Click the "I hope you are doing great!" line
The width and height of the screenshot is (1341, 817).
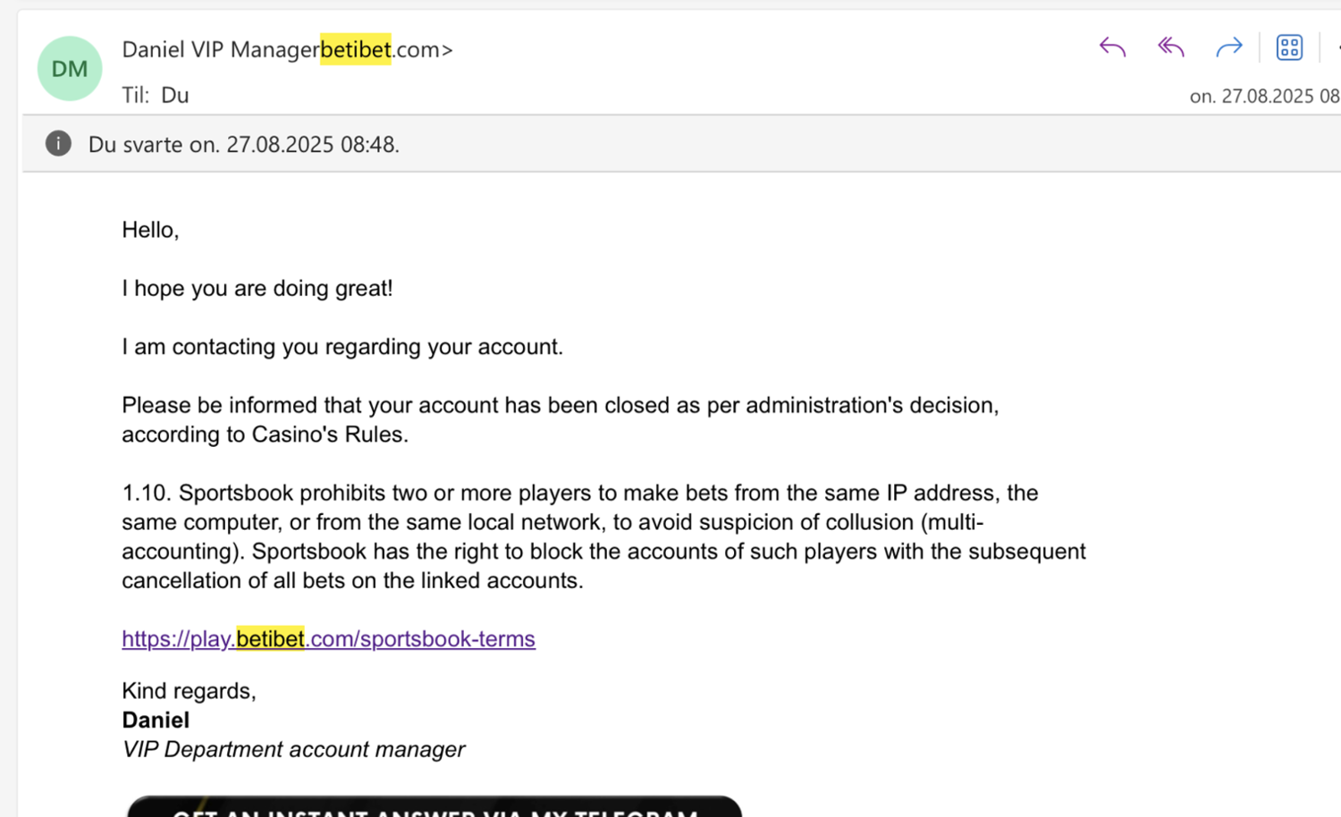[x=257, y=289]
